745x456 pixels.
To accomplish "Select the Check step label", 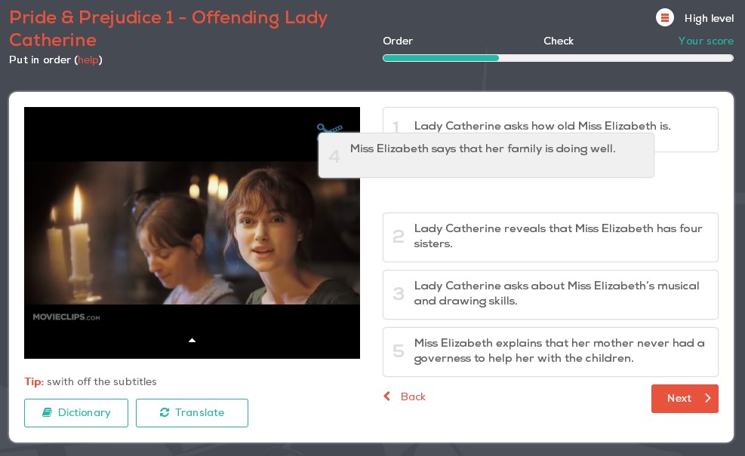I will point(559,41).
